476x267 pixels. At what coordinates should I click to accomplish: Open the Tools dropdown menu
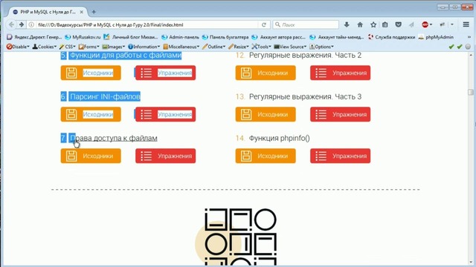click(x=261, y=47)
